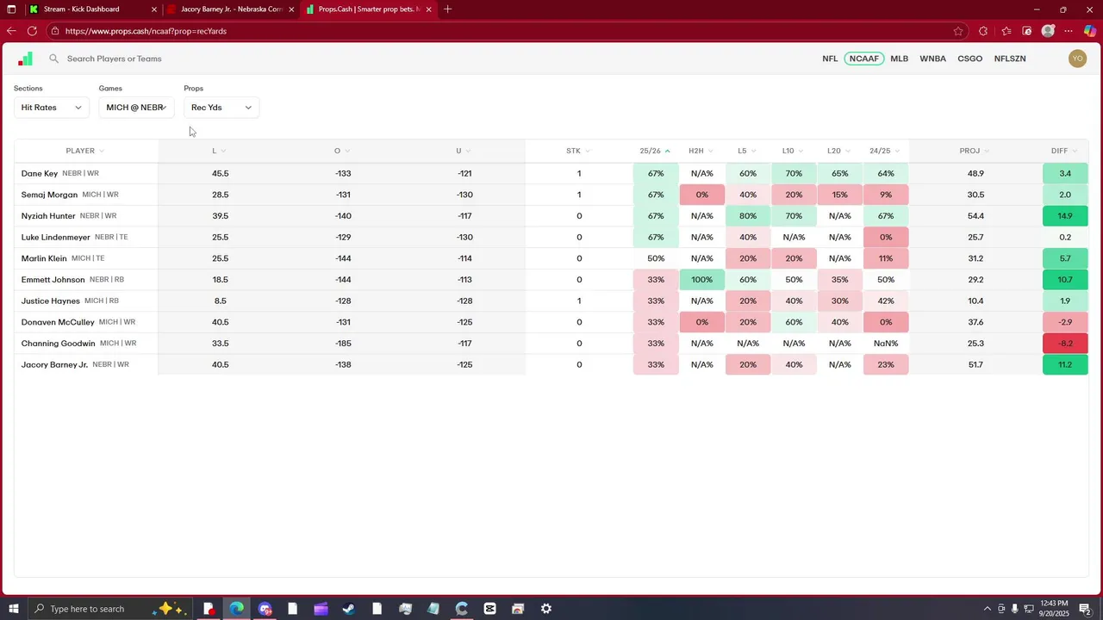
Task: Open the user avatar YO
Action: click(x=1077, y=59)
